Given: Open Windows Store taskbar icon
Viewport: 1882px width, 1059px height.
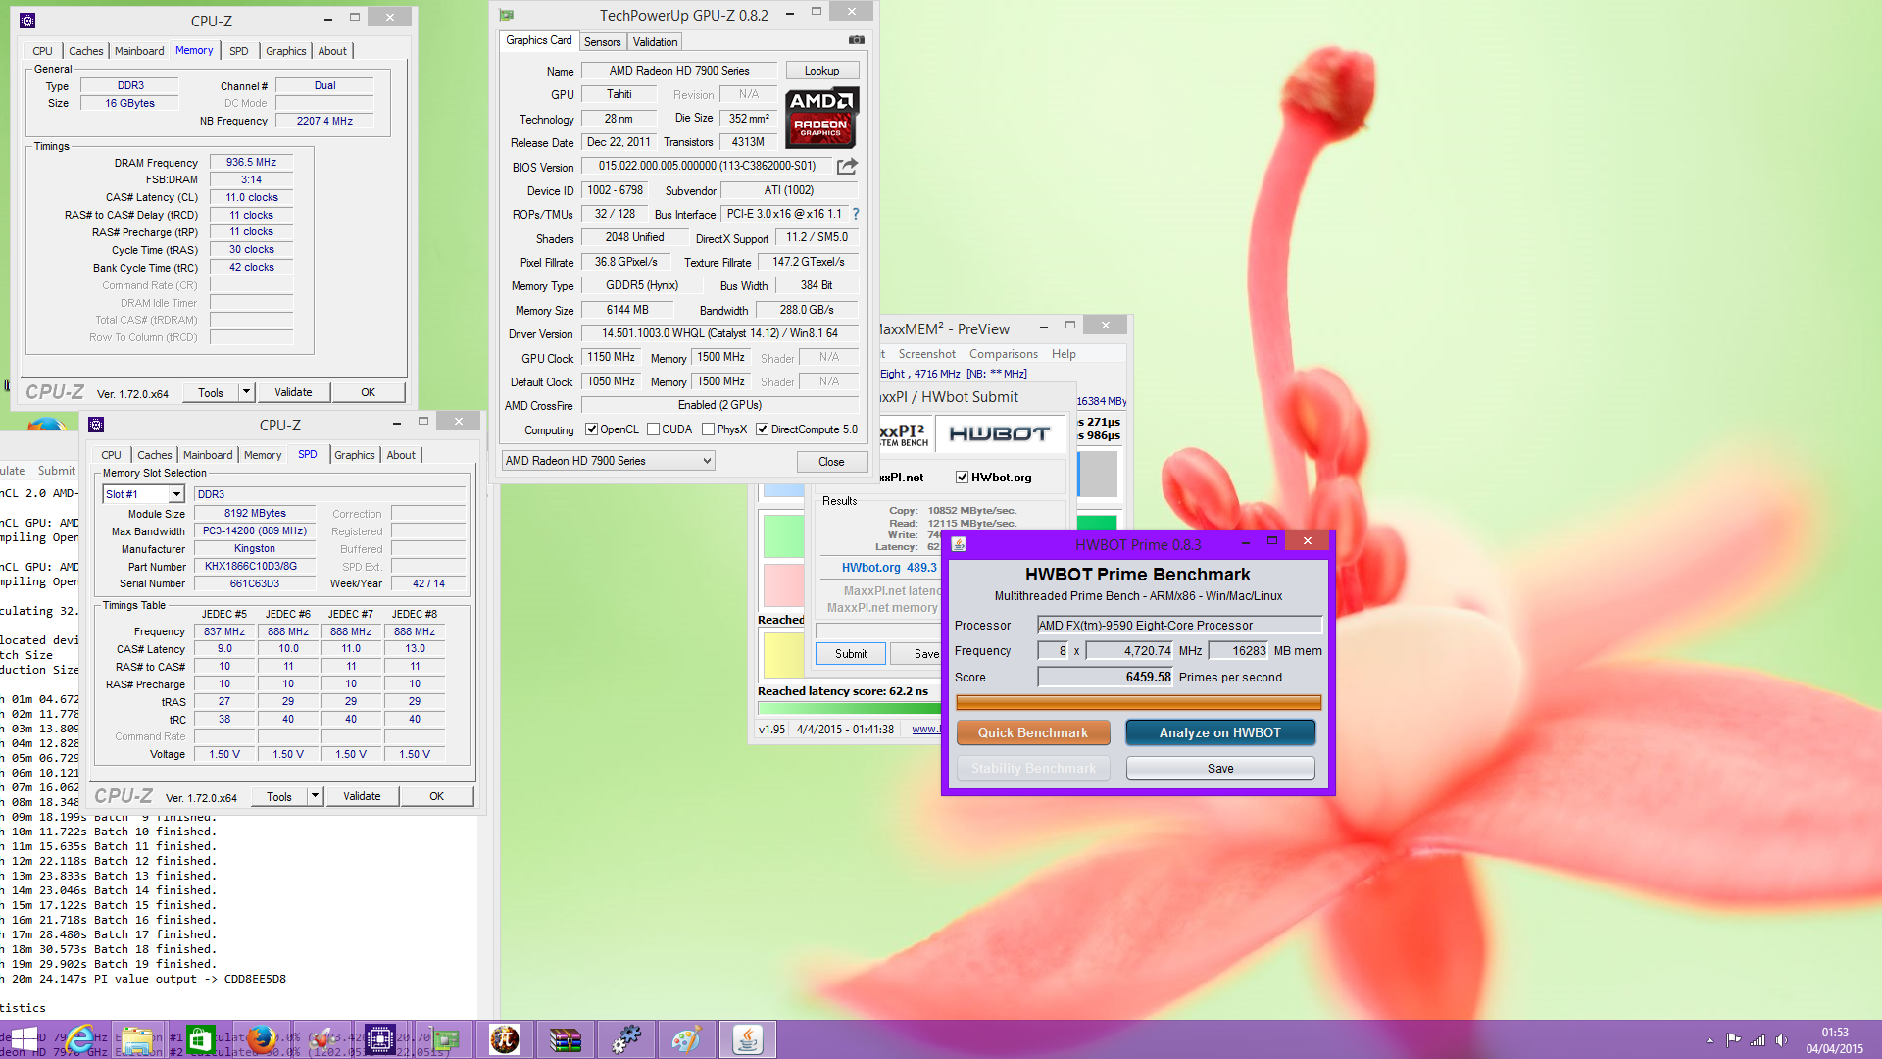Looking at the screenshot, I should tap(200, 1039).
